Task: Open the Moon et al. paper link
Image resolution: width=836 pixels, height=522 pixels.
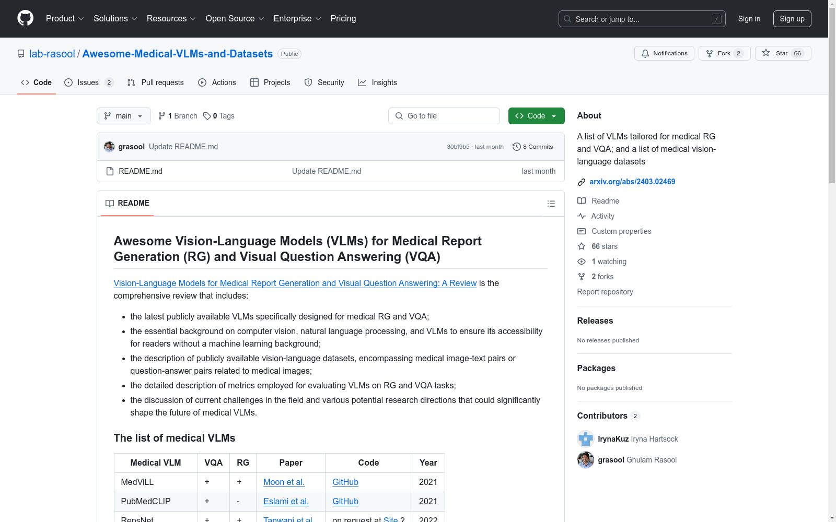Action: [284, 482]
